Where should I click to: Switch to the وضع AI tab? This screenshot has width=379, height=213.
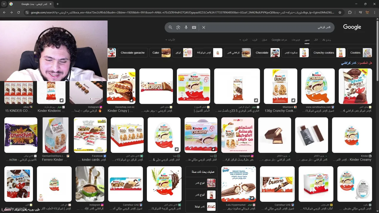point(327,40)
